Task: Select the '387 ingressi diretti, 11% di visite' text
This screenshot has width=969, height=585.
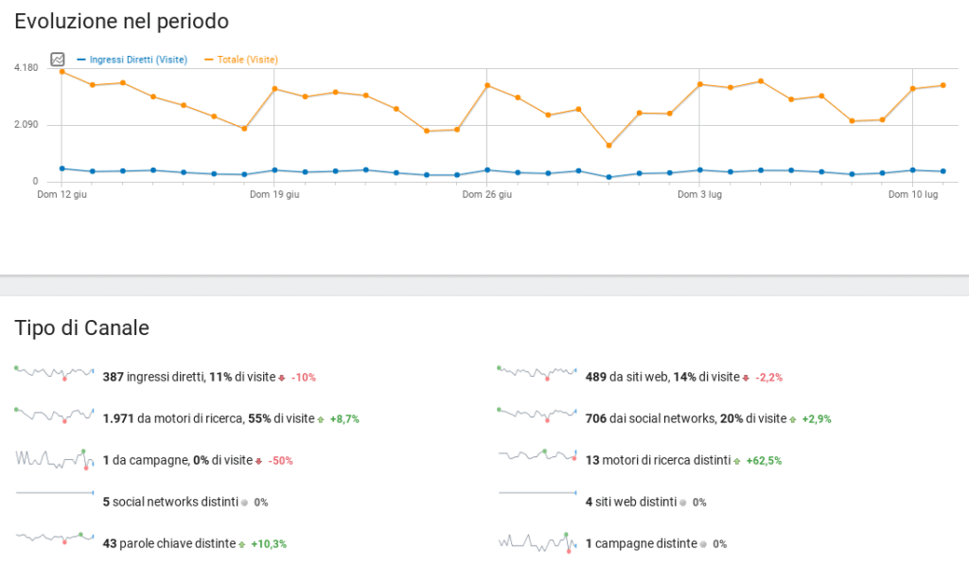Action: [x=189, y=377]
